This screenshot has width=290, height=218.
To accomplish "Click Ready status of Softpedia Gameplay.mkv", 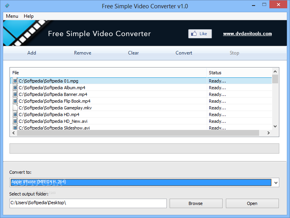I will [217, 108].
